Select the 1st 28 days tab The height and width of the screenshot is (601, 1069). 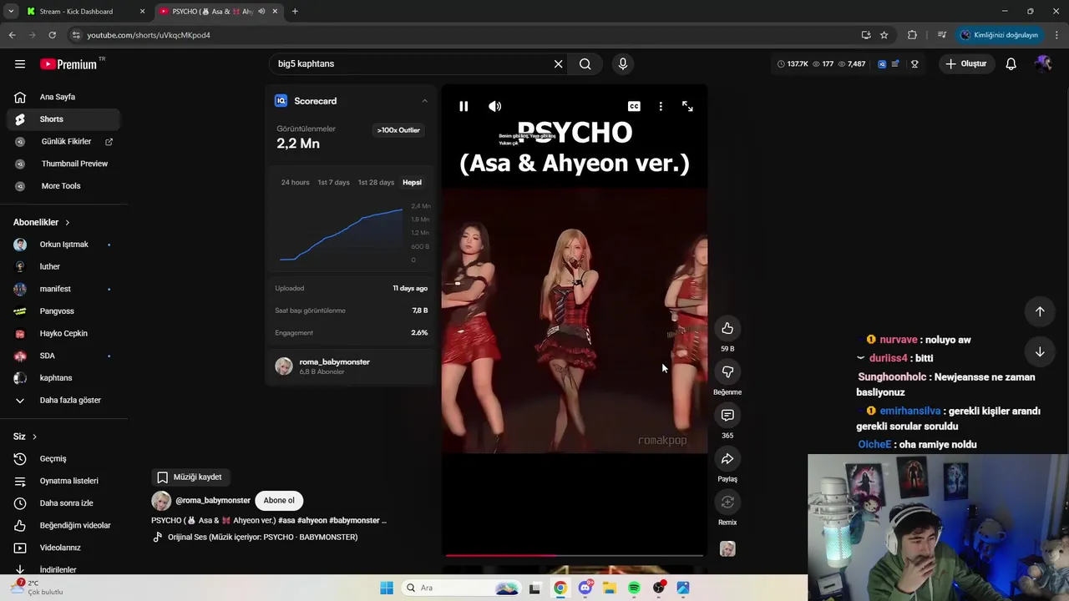pos(376,182)
